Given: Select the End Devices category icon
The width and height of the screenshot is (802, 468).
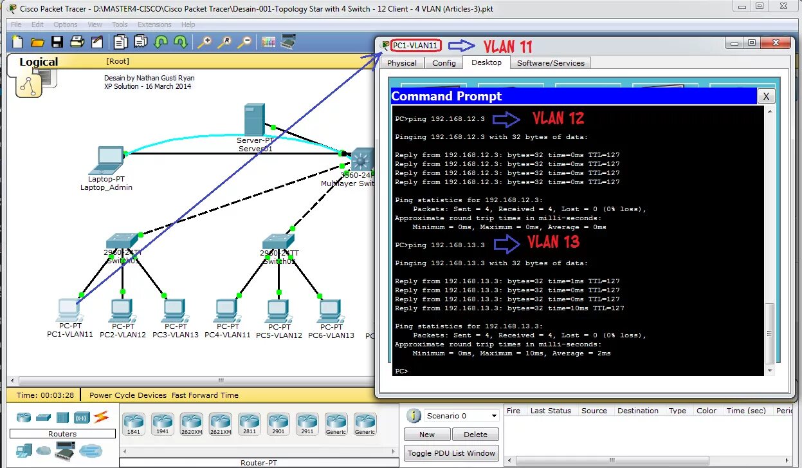Looking at the screenshot, I should point(24,450).
